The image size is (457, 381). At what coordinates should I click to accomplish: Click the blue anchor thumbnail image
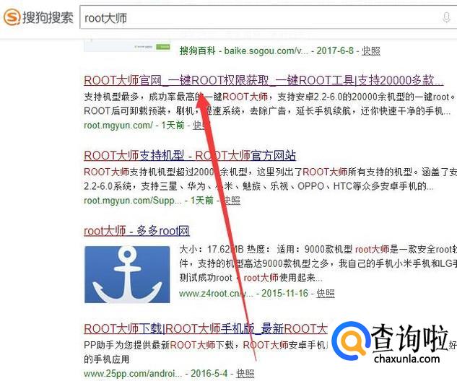127,274
